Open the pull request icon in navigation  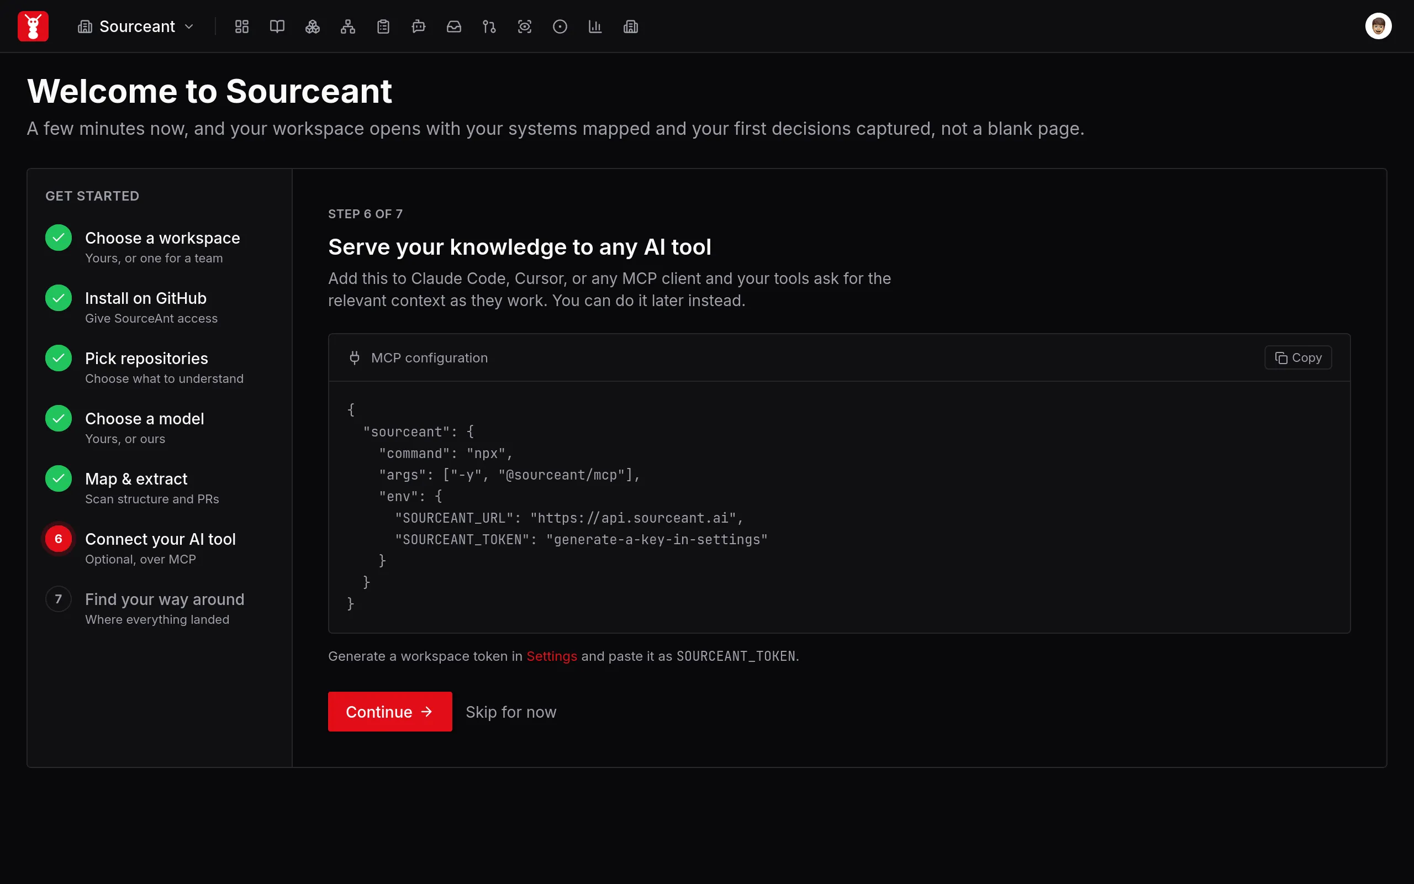click(x=489, y=27)
